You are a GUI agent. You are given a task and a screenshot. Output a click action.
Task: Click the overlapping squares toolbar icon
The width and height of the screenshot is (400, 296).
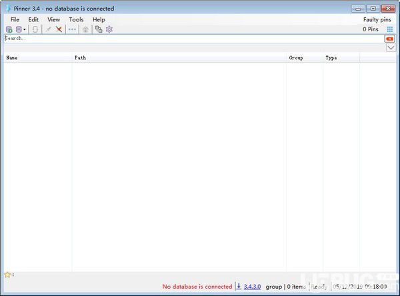click(x=99, y=29)
